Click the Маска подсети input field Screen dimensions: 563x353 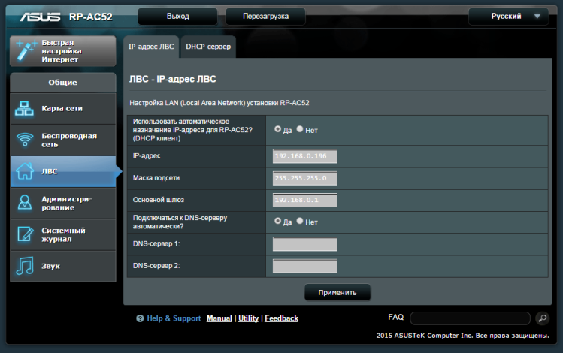point(305,178)
